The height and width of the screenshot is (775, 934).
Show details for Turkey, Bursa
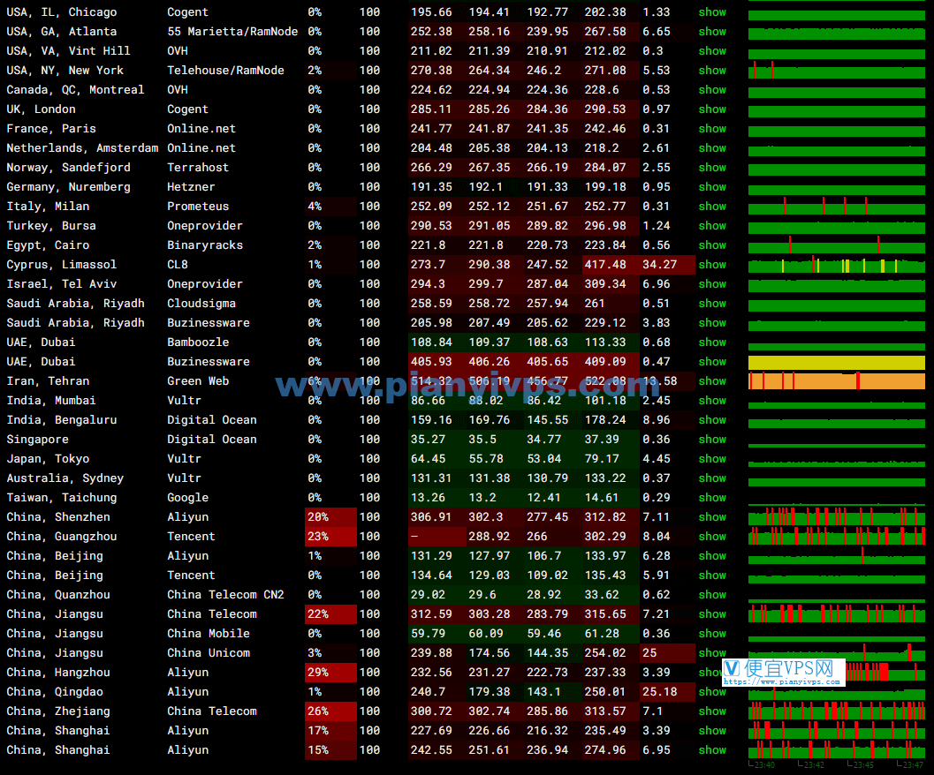(712, 226)
